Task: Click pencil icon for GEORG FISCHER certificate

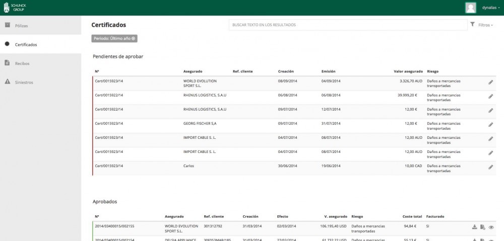Action: coord(490,125)
